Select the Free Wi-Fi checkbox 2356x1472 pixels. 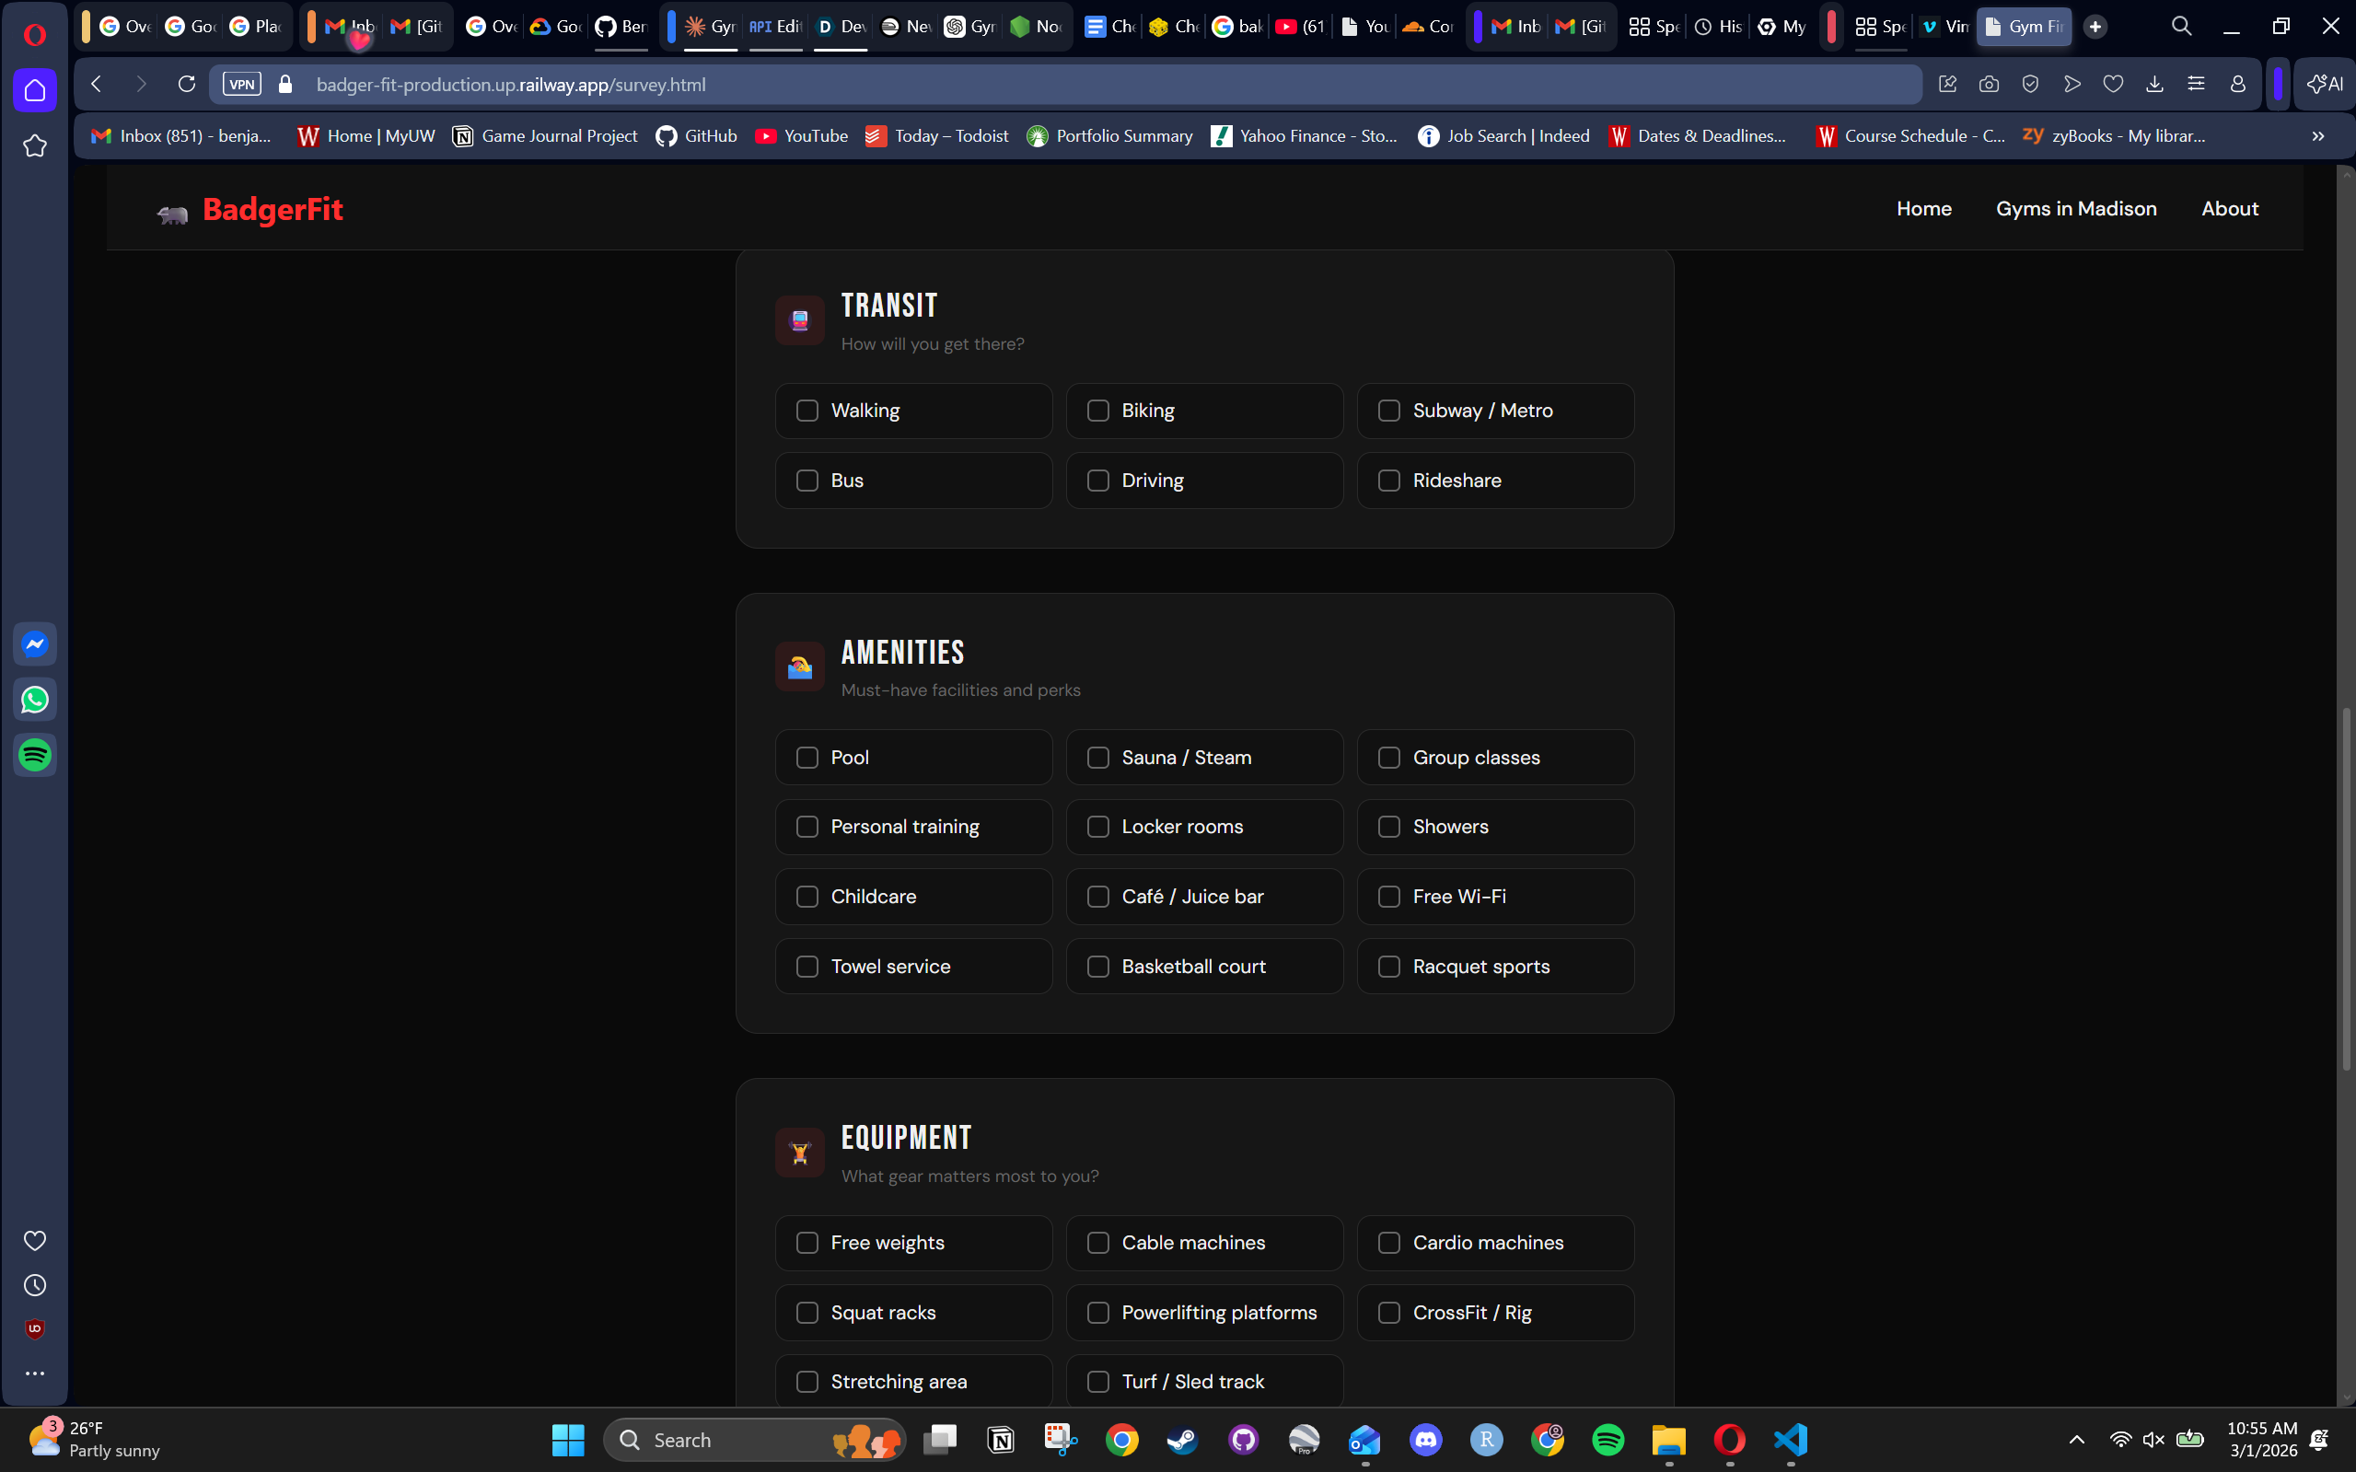[x=1389, y=897]
